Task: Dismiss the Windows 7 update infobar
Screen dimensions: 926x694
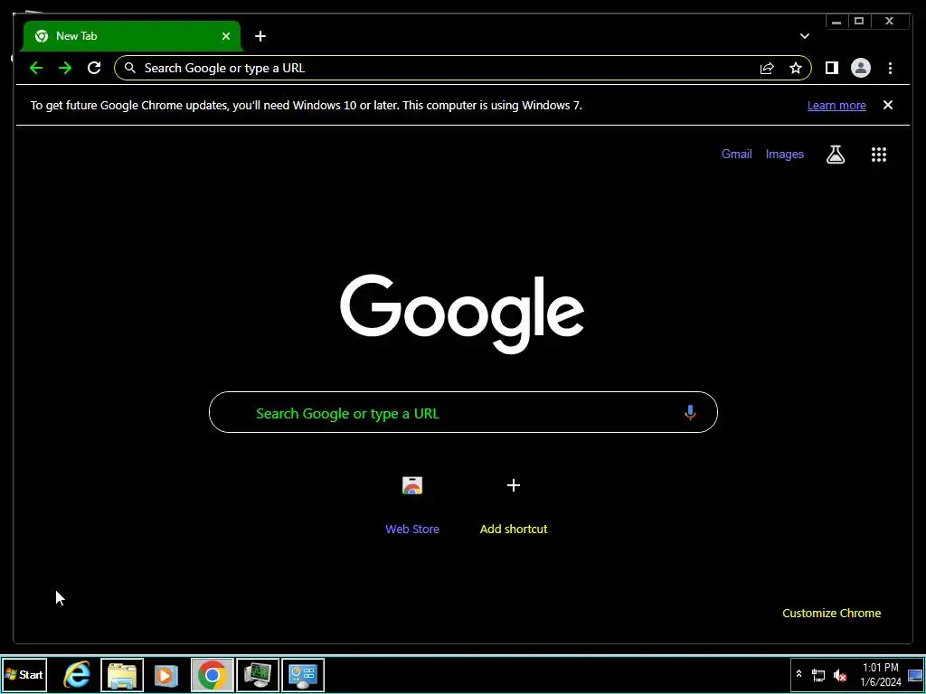Action: point(888,105)
